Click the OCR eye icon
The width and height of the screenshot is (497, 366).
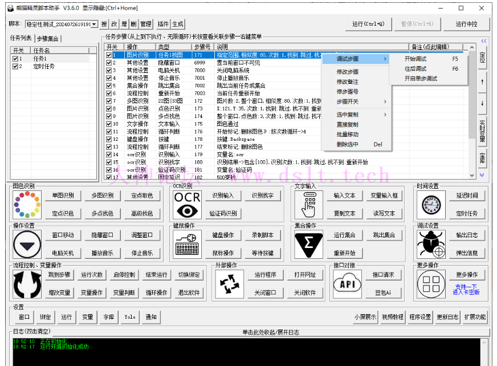coord(188,205)
